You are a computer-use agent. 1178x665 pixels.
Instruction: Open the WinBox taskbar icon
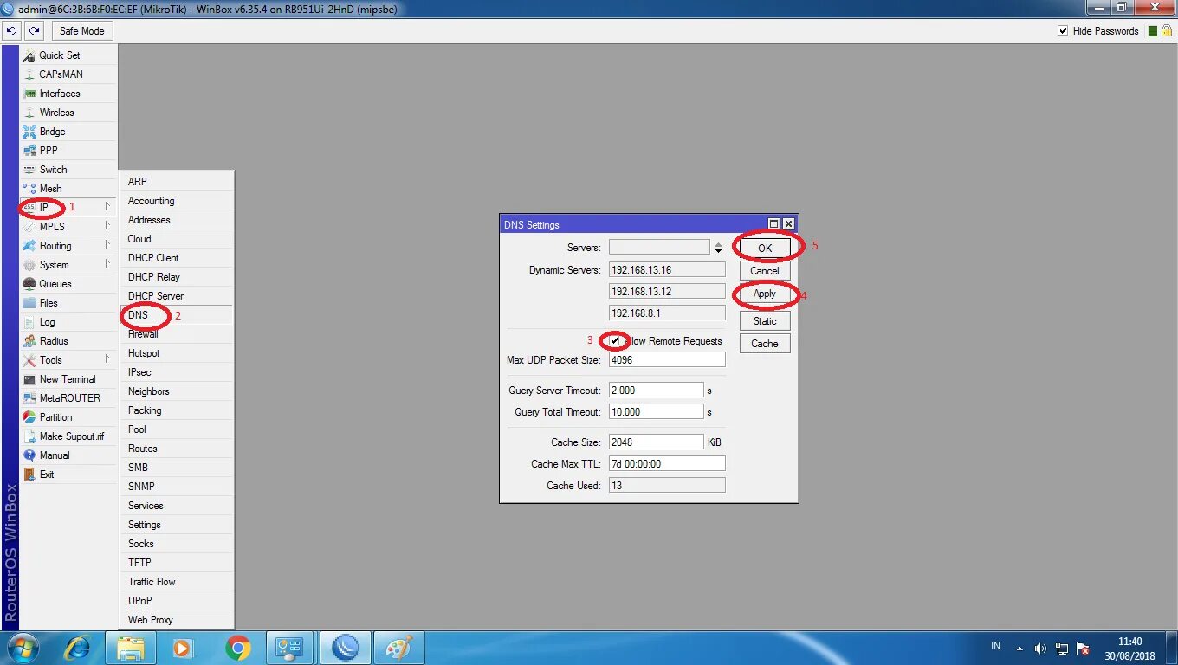pyautogui.click(x=346, y=648)
